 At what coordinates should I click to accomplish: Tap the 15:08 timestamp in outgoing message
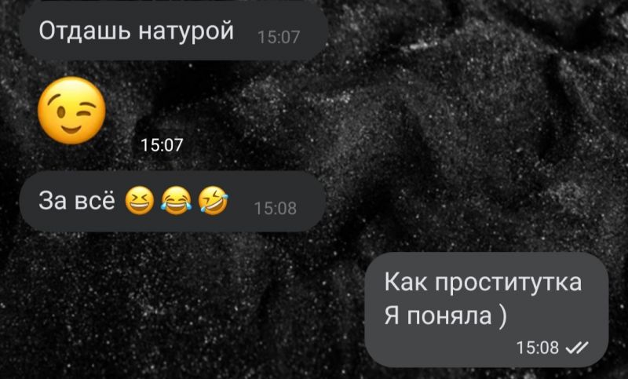tap(537, 348)
